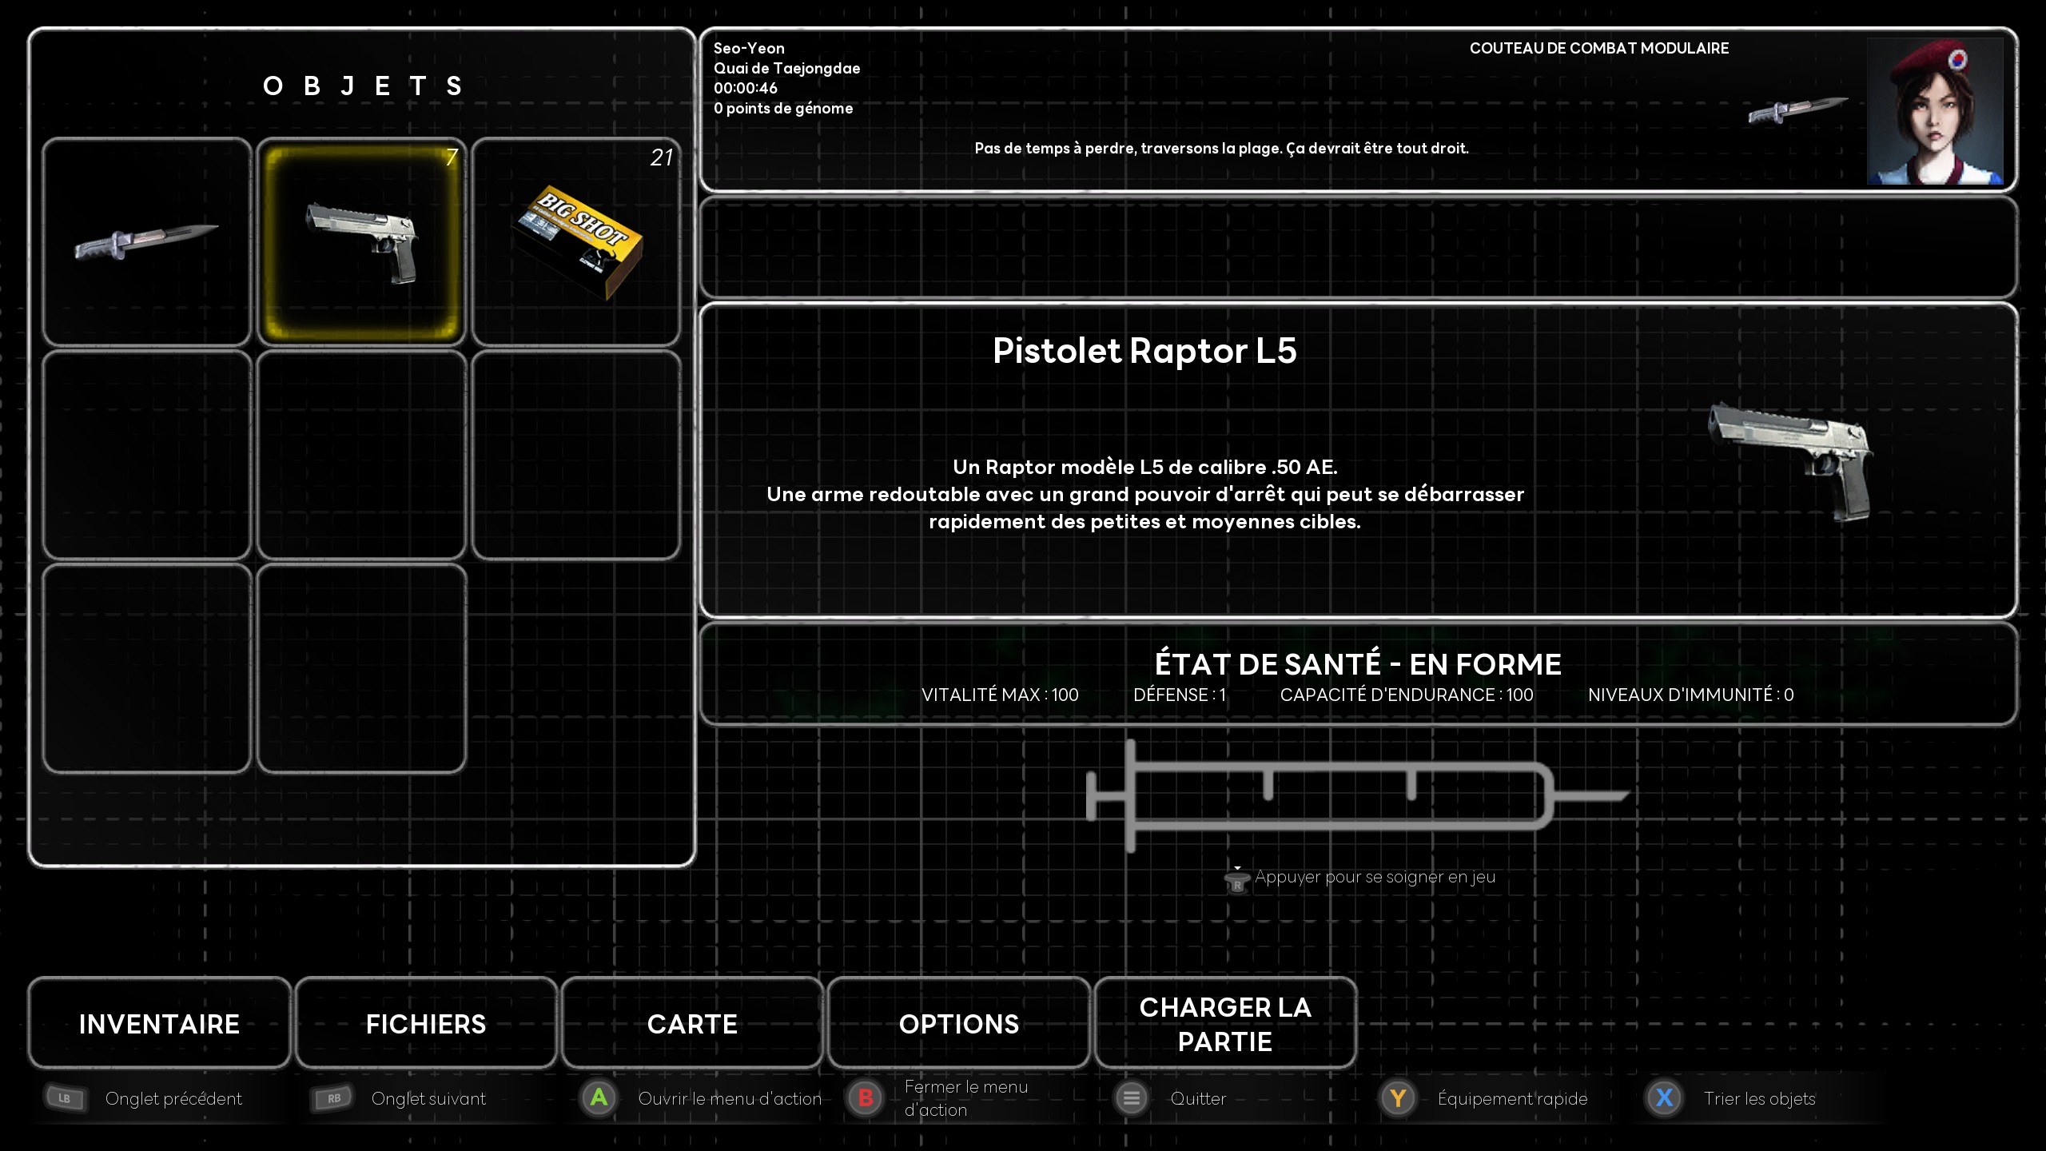Click CHARGER LA PARTIE button
Viewport: 2046px width, 1151px height.
1225,1023
